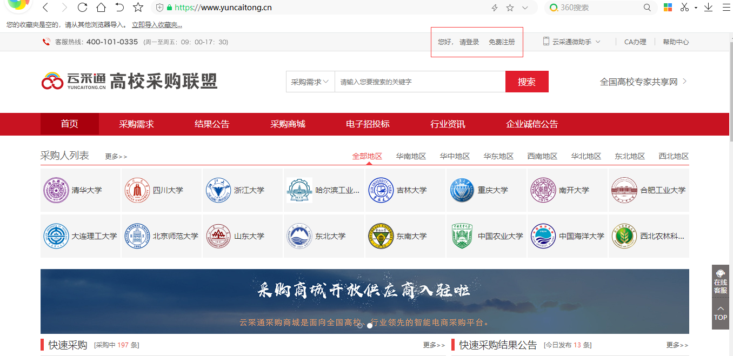Click the 吉林大学 emblem icon
This screenshot has width=733, height=356.
(x=381, y=190)
